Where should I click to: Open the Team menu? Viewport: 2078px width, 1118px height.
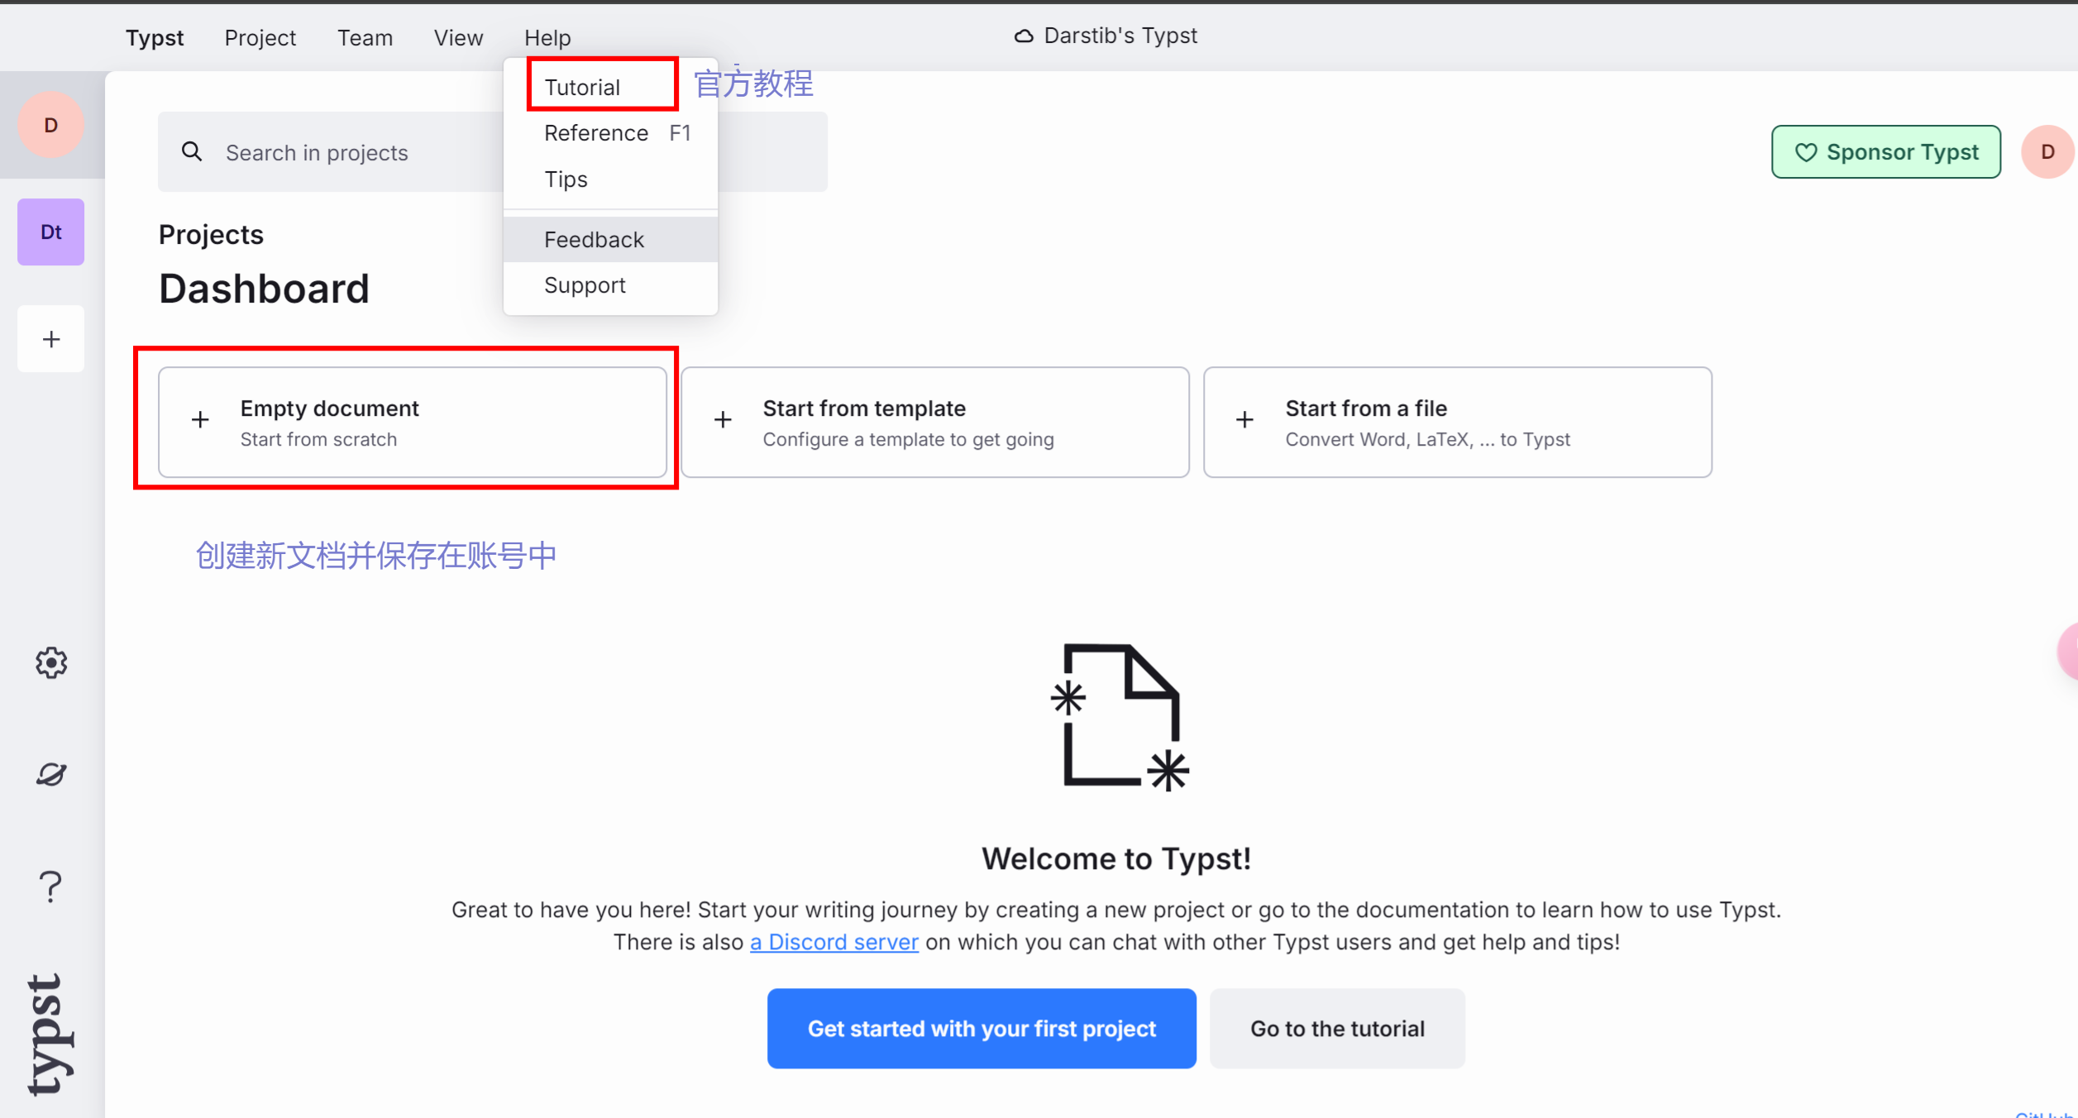coord(365,38)
